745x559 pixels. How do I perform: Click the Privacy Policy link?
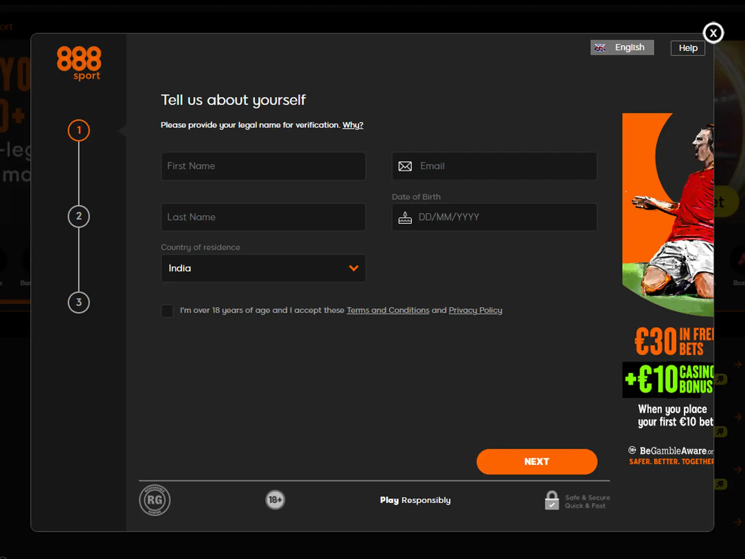(x=475, y=310)
